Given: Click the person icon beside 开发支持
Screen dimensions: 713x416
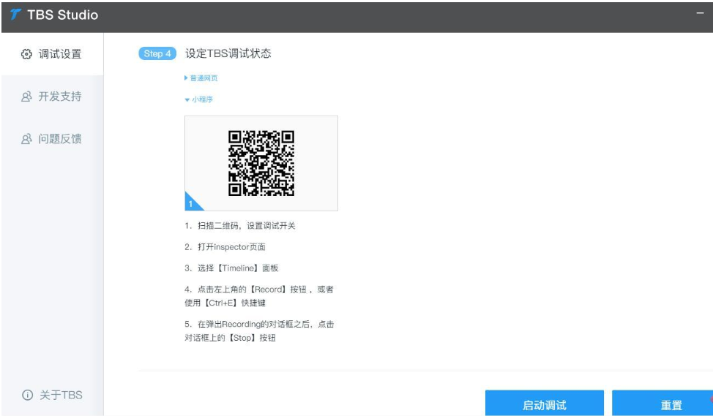Looking at the screenshot, I should [27, 97].
